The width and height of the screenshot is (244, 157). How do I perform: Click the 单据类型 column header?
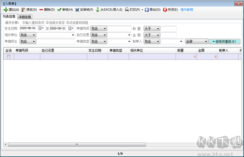[x=118, y=51]
